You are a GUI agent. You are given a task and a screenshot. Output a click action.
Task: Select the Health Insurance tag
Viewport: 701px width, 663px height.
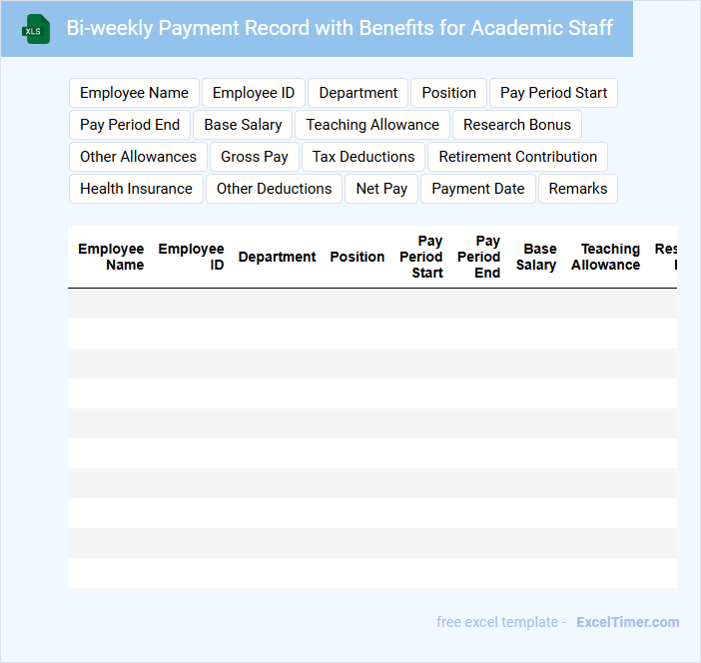coord(137,189)
